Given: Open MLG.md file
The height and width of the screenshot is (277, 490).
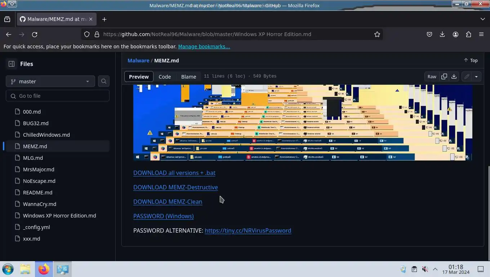Looking at the screenshot, I should point(33,158).
